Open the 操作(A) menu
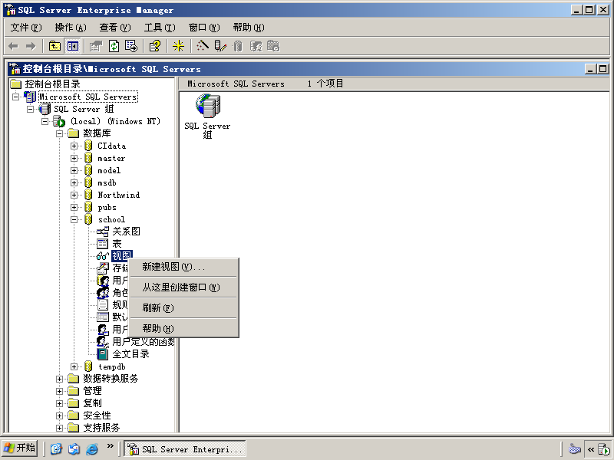 [71, 28]
